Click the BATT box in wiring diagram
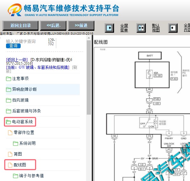The height and width of the screenshot is (181, 190). point(150,56)
